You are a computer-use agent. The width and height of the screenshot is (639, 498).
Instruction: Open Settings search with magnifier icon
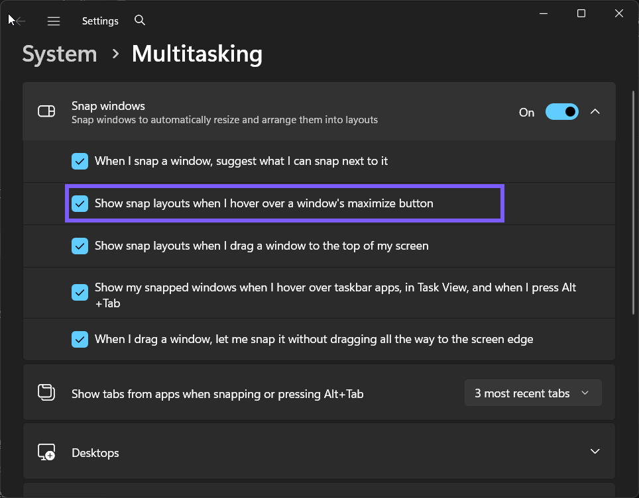pos(140,20)
